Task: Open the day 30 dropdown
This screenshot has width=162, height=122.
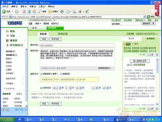Action: [x=81, y=88]
